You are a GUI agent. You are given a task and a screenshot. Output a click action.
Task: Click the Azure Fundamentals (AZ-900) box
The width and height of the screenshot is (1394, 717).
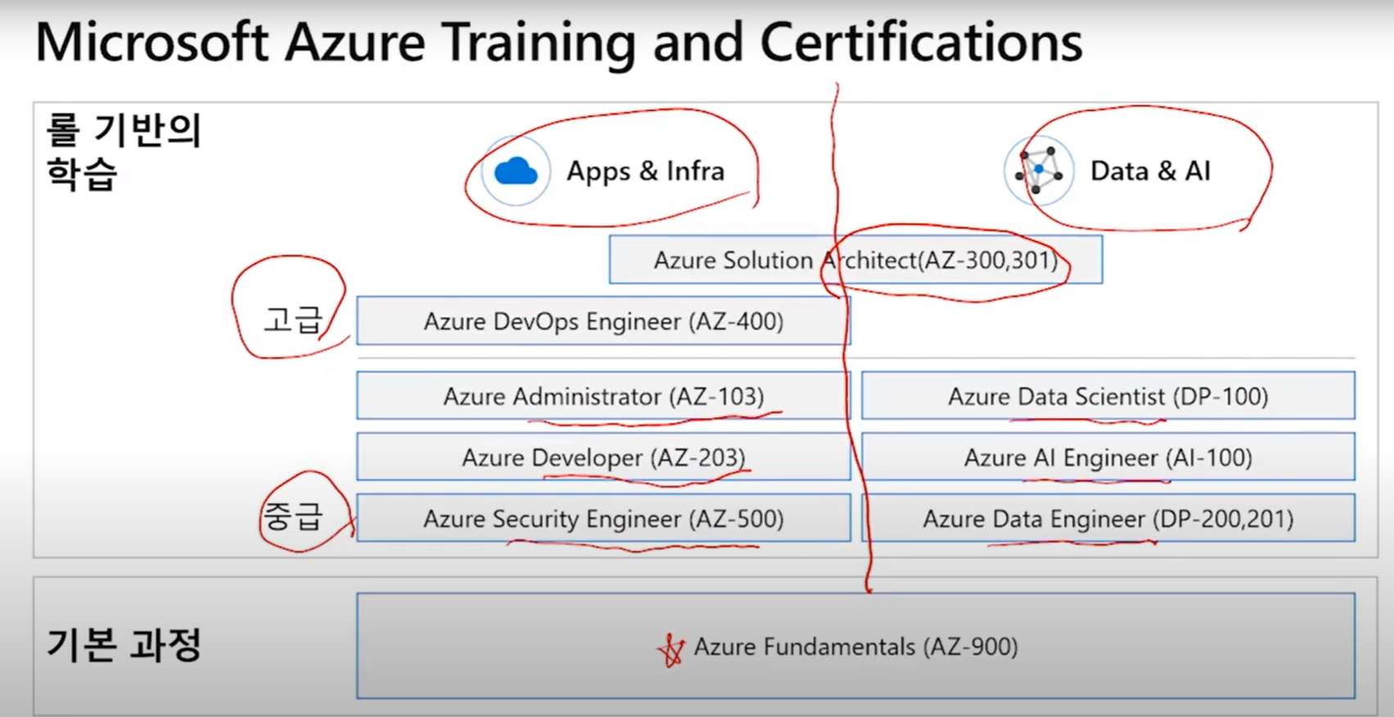(855, 646)
